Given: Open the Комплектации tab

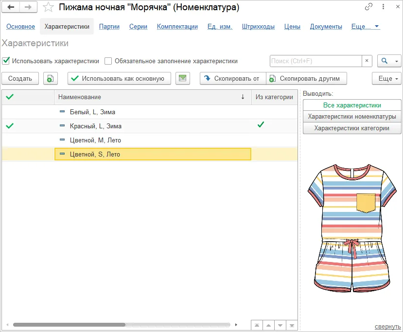Looking at the screenshot, I should (177, 26).
